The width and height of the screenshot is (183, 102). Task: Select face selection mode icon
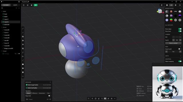tap(32, 5)
